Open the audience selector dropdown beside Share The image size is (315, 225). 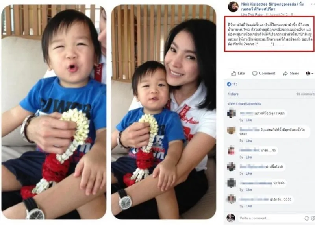tap(309, 74)
